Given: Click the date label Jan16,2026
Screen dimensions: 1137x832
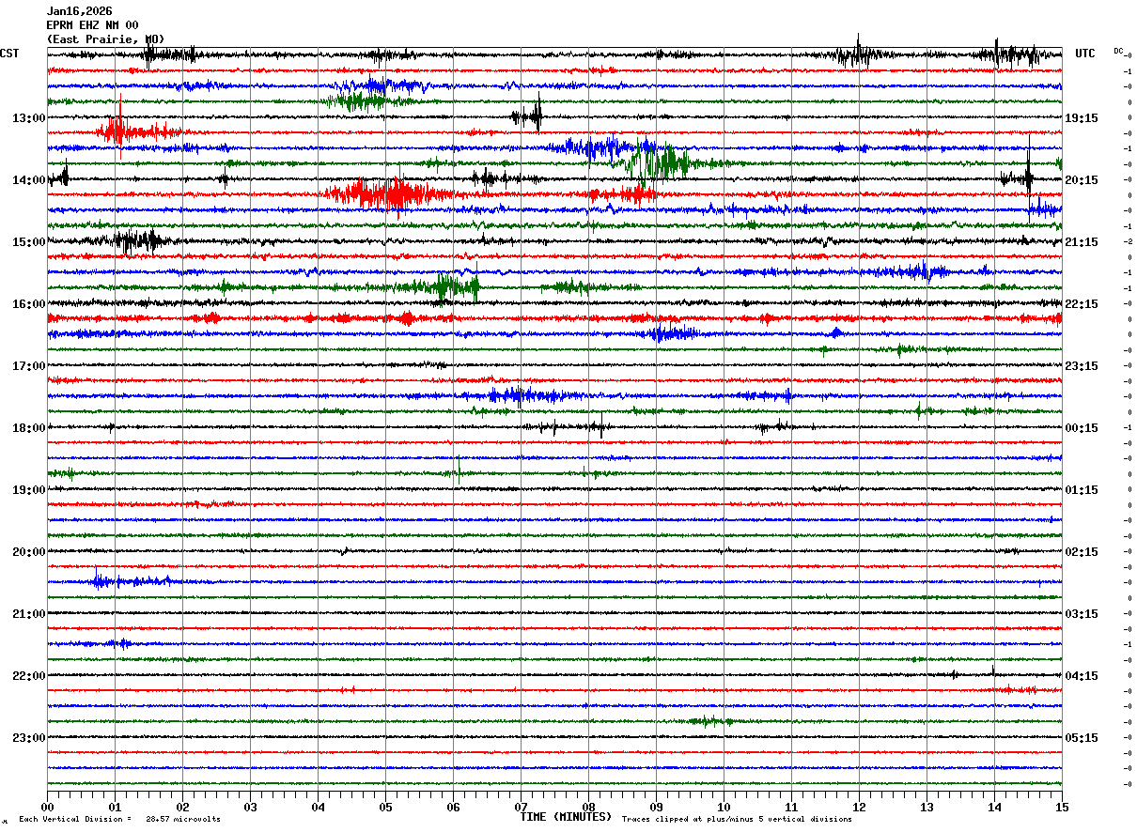Looking at the screenshot, I should 79,11.
